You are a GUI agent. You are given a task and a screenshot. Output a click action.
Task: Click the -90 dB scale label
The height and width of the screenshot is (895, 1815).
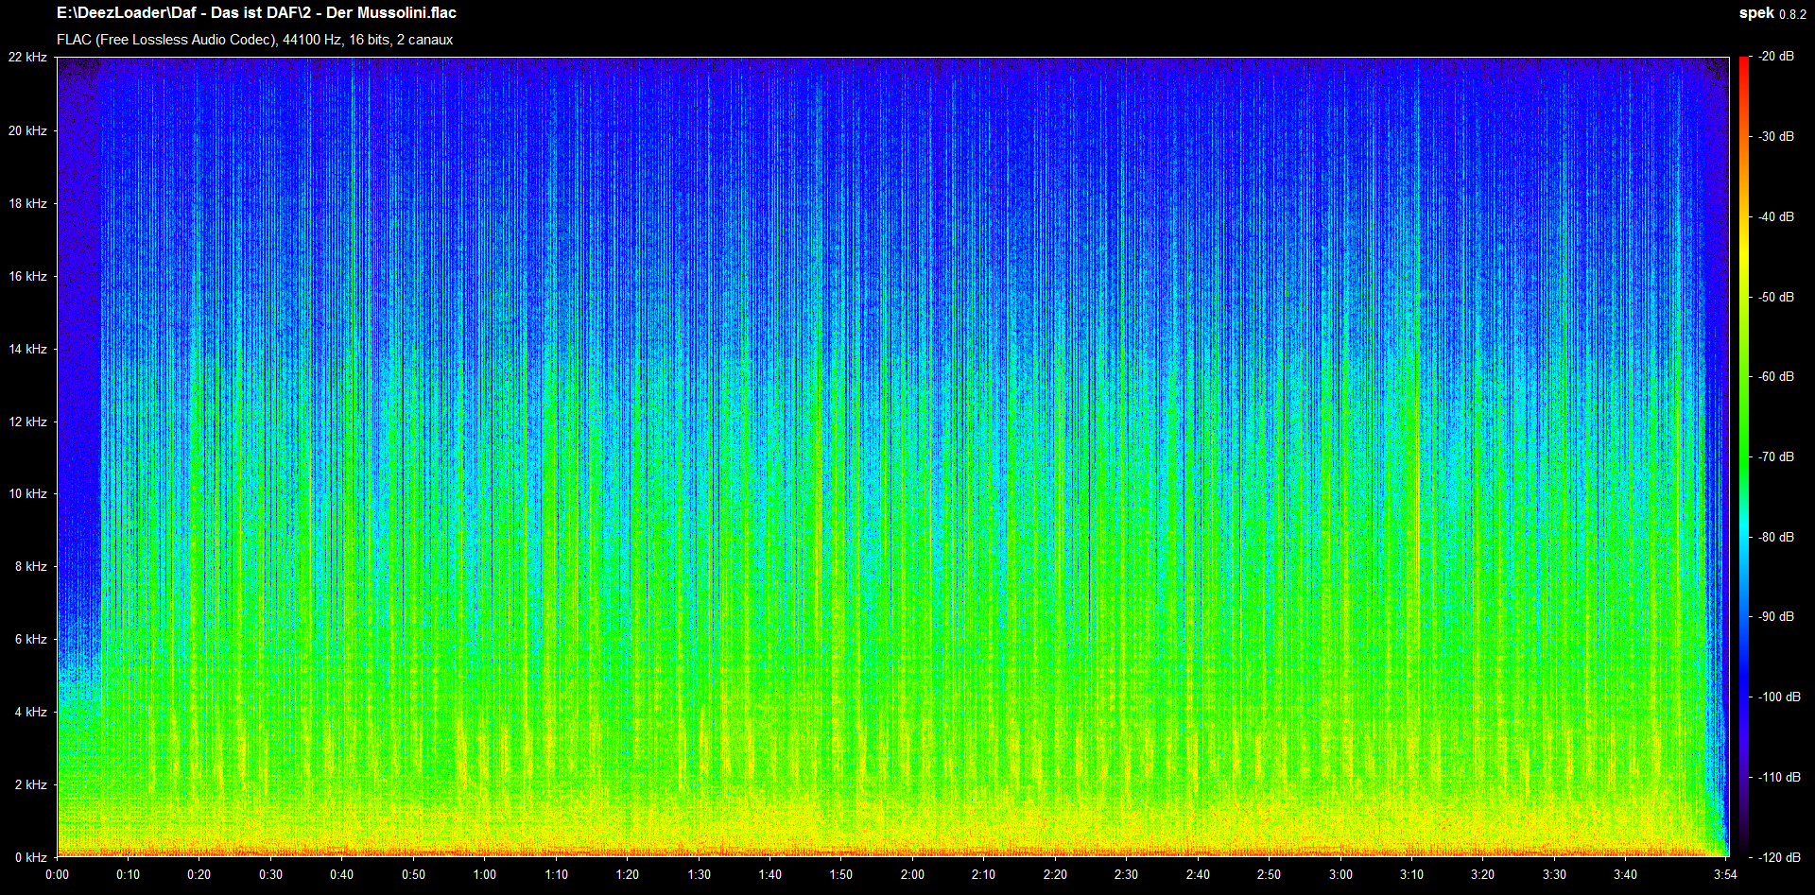1776,617
